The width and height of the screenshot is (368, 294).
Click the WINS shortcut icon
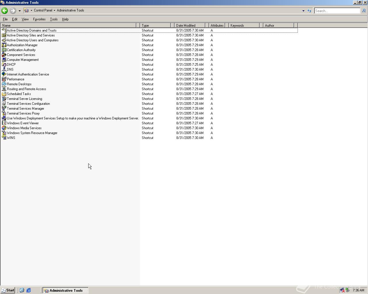coord(4,138)
